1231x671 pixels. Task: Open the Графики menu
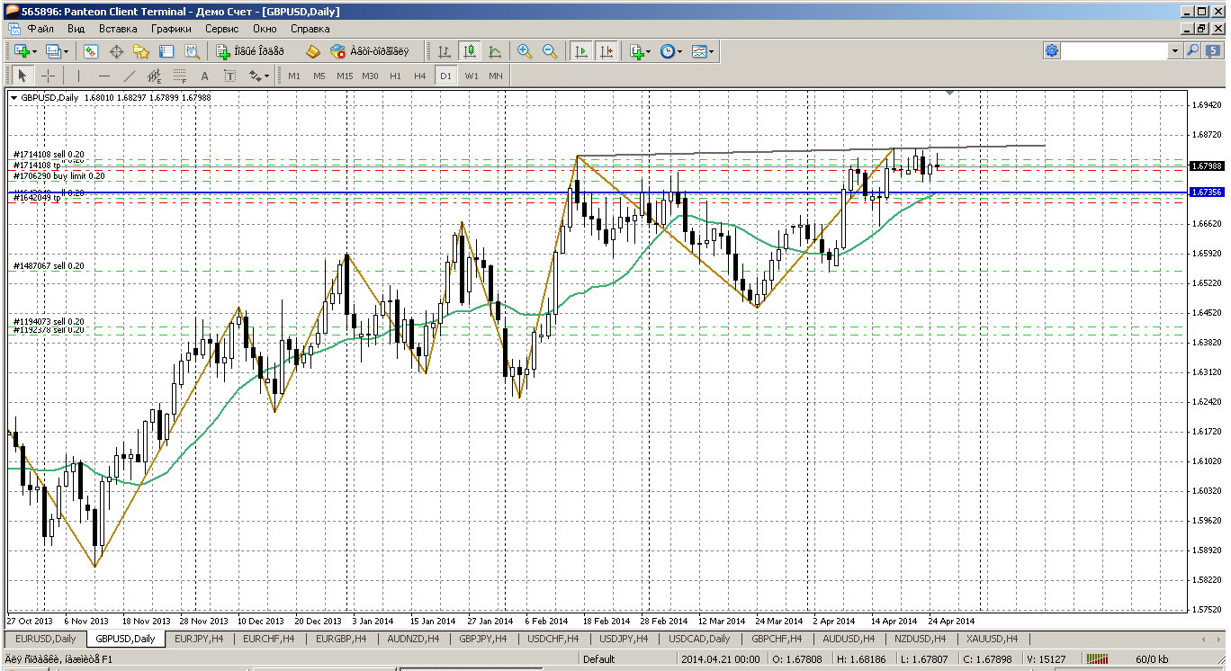click(x=171, y=29)
